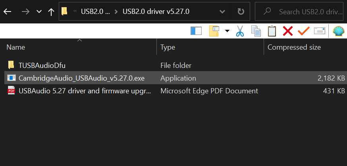Screen dimensions: 347x166
Task: Click 'Microsoft Edge PDF Document' type cell
Action: tap(209, 91)
